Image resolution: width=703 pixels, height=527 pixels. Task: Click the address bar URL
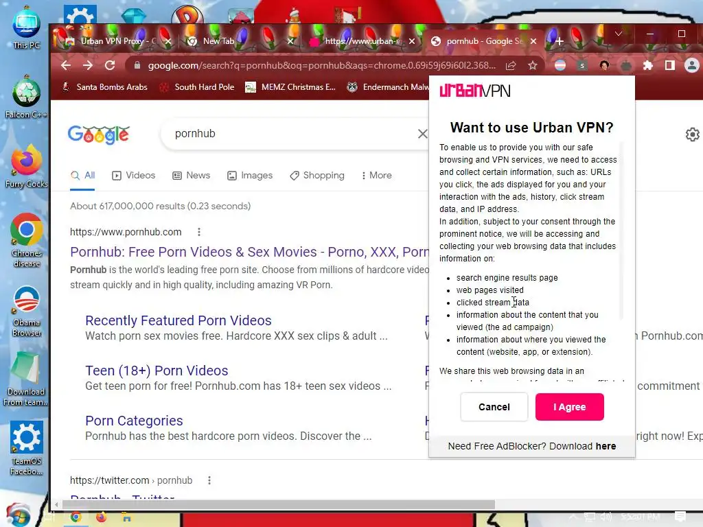click(322, 65)
